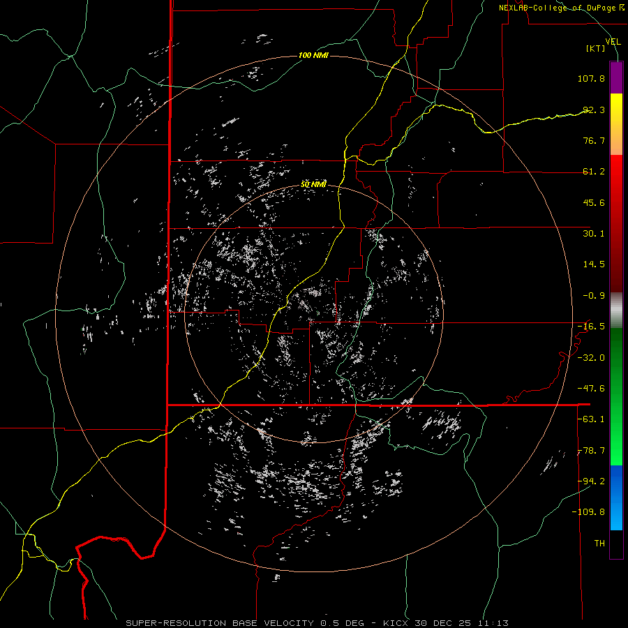Viewport: 628px width, 628px height.
Task: Select the -63.1 velocity scale value
Action: pos(591,419)
